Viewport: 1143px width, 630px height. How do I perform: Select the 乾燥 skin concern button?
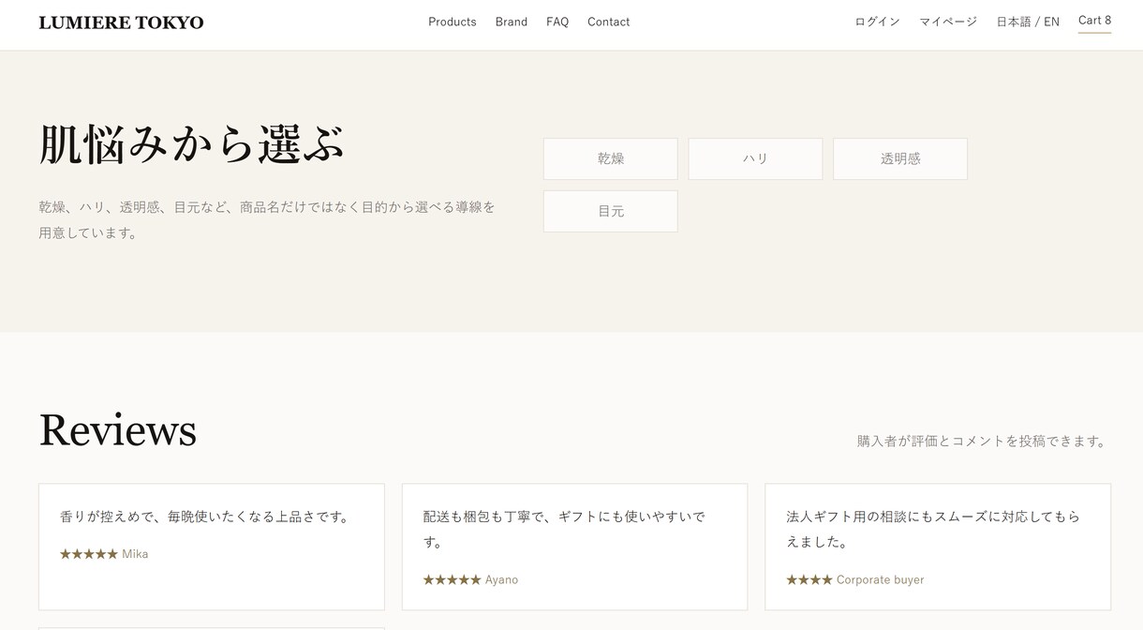[x=611, y=159]
